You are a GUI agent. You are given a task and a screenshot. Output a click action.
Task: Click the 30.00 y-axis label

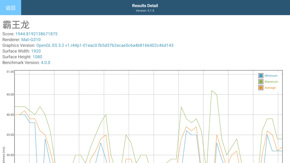click(10, 155)
